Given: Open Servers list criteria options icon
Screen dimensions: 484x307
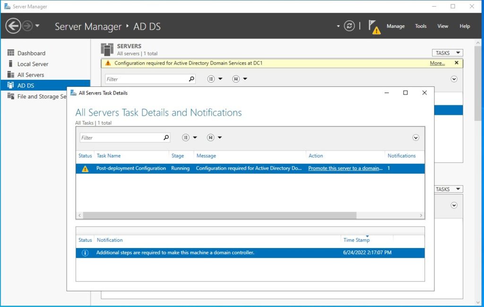Looking at the screenshot, I should click(211, 79).
